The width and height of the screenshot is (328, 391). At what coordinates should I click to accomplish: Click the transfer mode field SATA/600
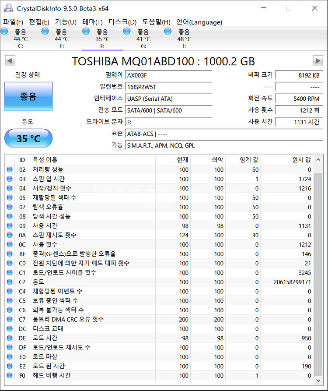(168, 110)
